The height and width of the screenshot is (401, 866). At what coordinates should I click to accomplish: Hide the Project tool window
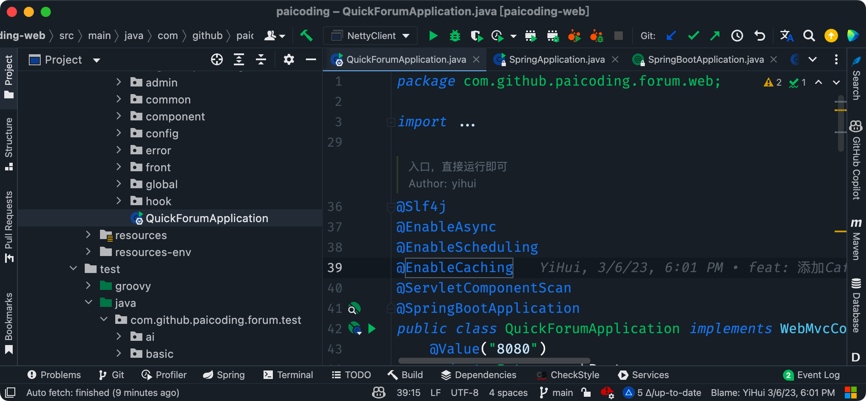point(311,60)
